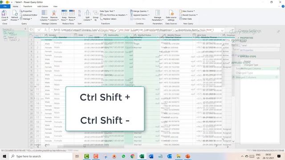The height and width of the screenshot is (160, 285).
Task: Expand the formula bar chevron
Action: tap(222, 30)
